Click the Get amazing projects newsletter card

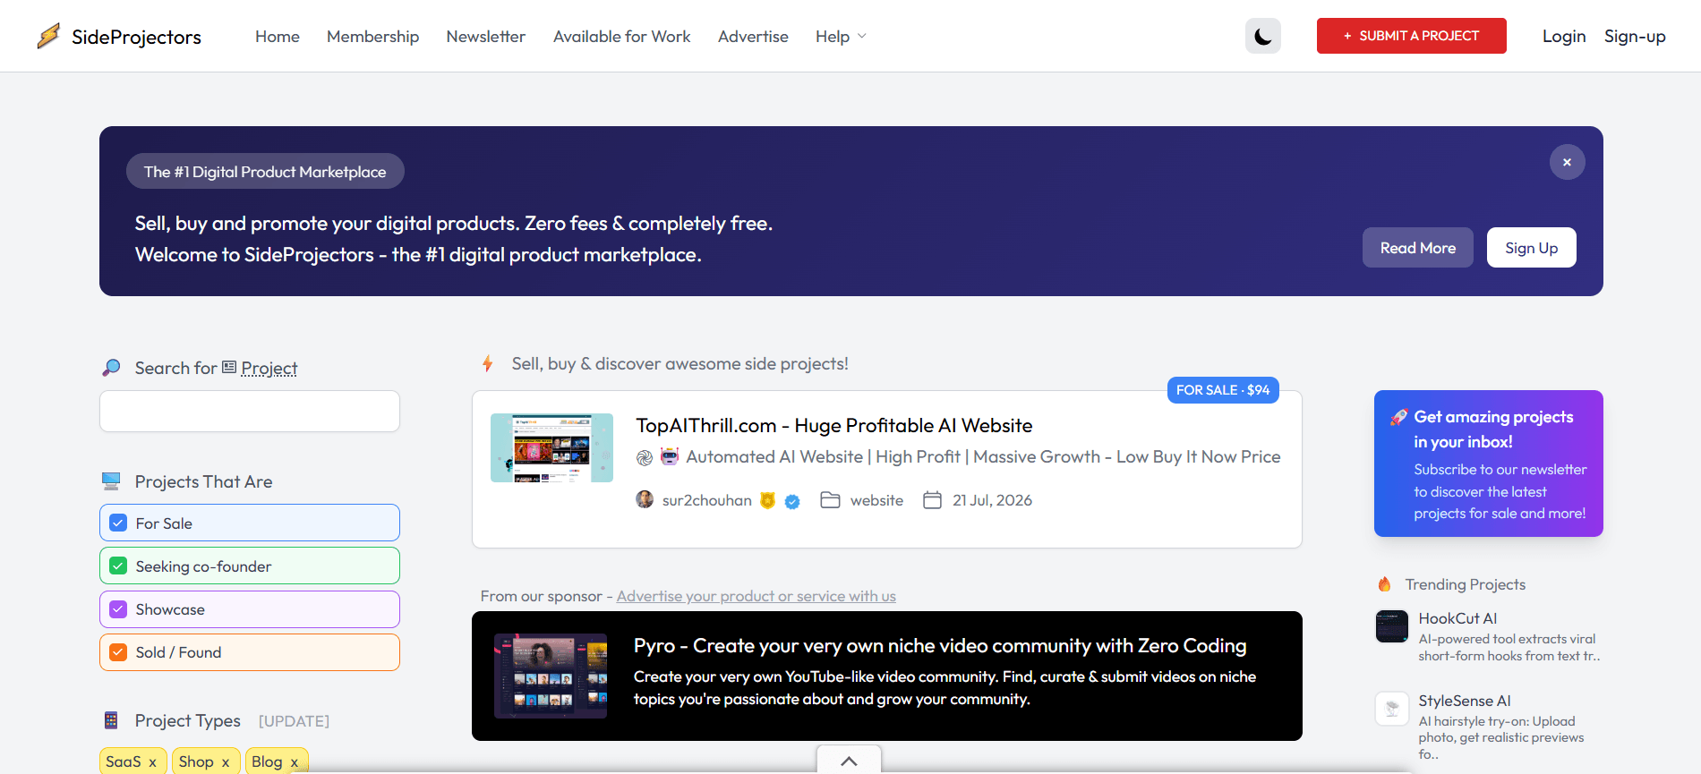[1489, 464]
